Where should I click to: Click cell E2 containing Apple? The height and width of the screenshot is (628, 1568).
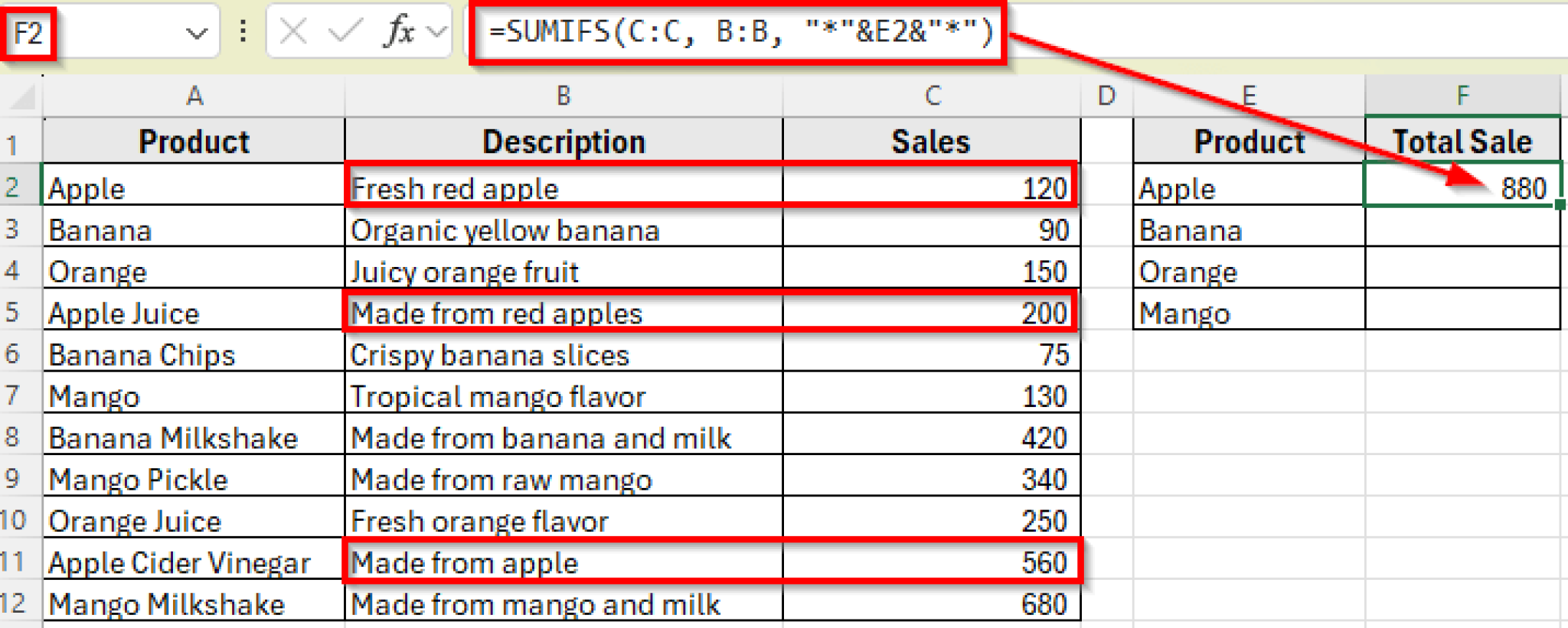(x=1248, y=187)
